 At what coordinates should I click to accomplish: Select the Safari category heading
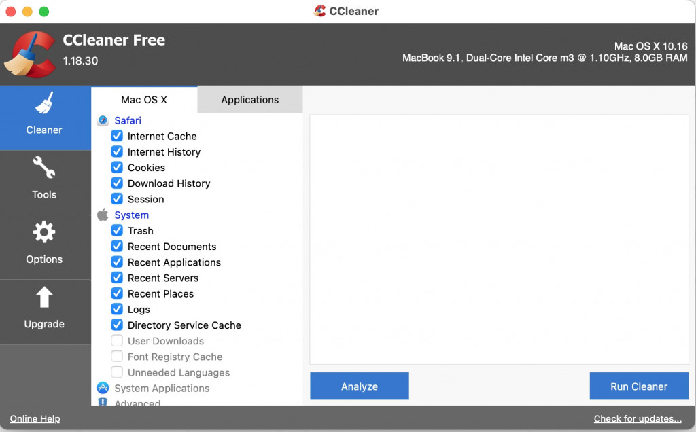pyautogui.click(x=128, y=120)
